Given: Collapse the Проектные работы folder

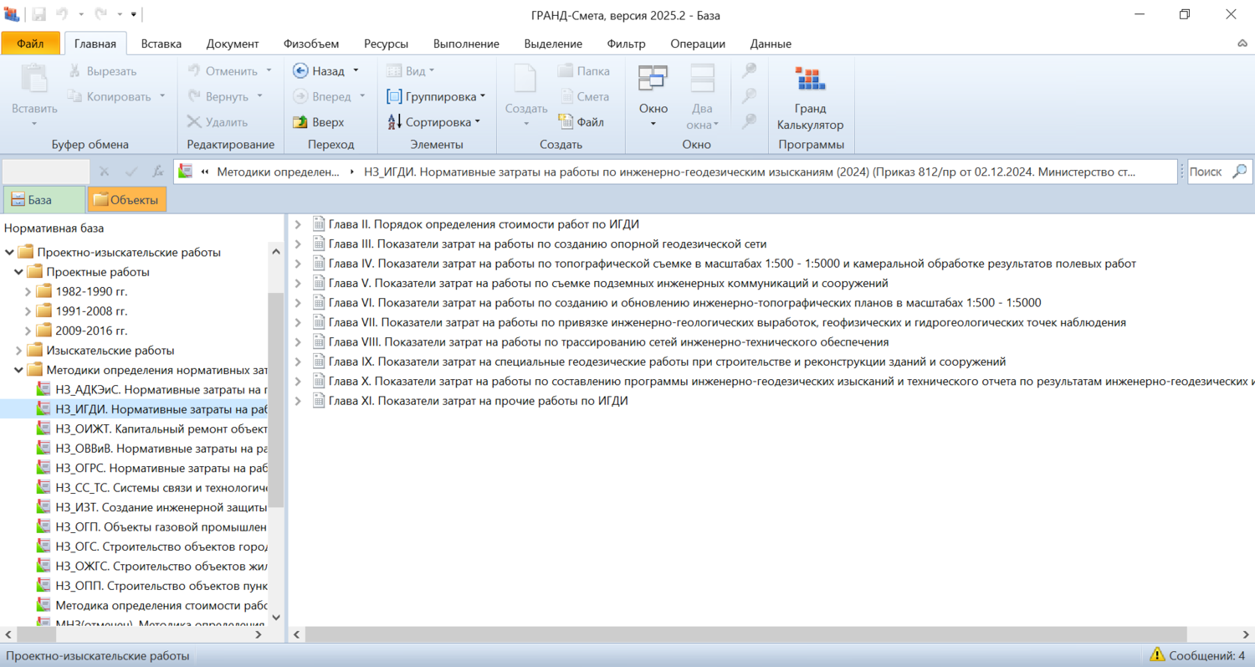Looking at the screenshot, I should point(19,272).
